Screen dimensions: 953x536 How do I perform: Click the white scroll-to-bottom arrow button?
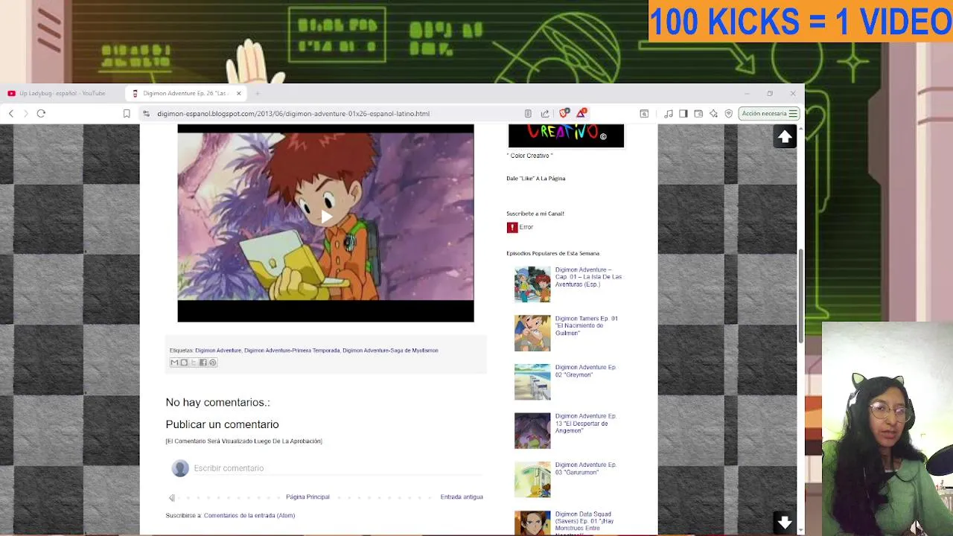tap(785, 523)
